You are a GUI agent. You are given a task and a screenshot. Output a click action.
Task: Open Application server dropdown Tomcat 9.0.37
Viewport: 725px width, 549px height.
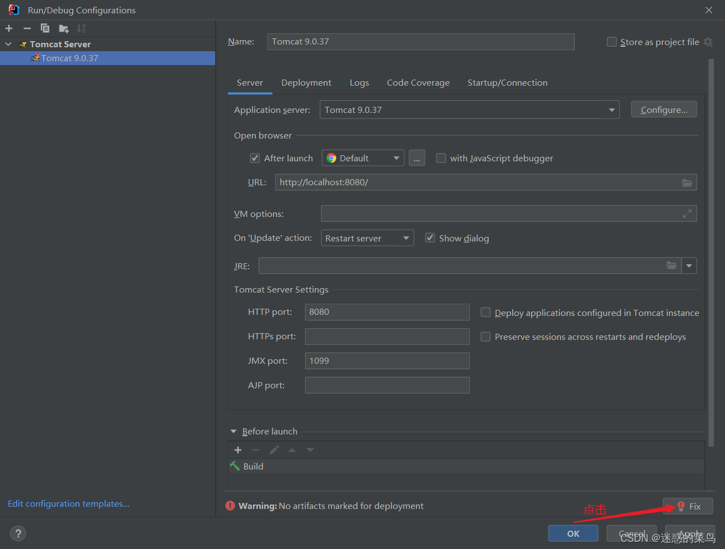coord(469,110)
